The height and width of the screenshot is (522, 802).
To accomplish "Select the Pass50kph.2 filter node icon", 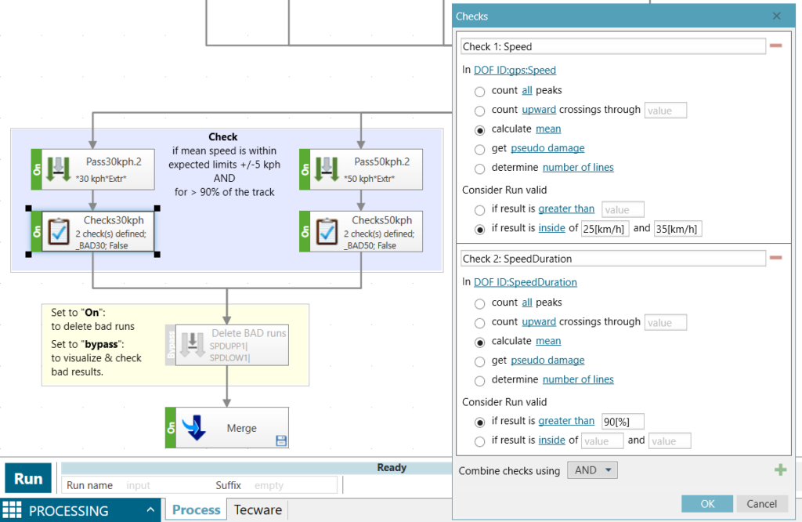I will click(x=327, y=169).
